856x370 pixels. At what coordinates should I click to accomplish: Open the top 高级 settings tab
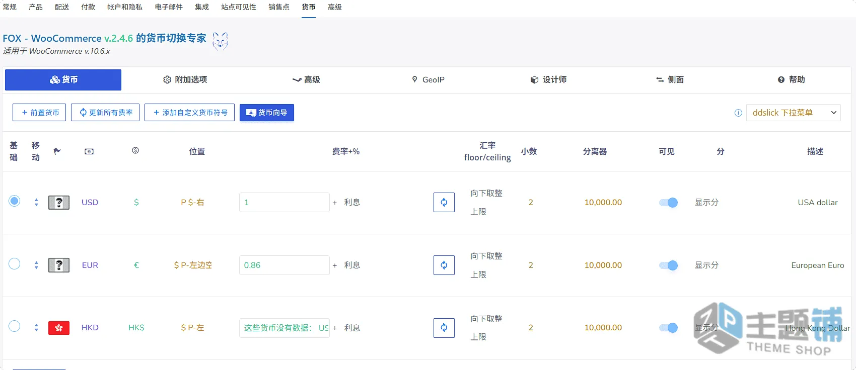click(x=335, y=7)
